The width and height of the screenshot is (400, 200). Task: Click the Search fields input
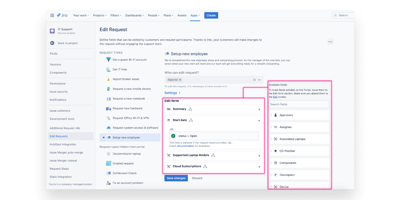[299, 104]
